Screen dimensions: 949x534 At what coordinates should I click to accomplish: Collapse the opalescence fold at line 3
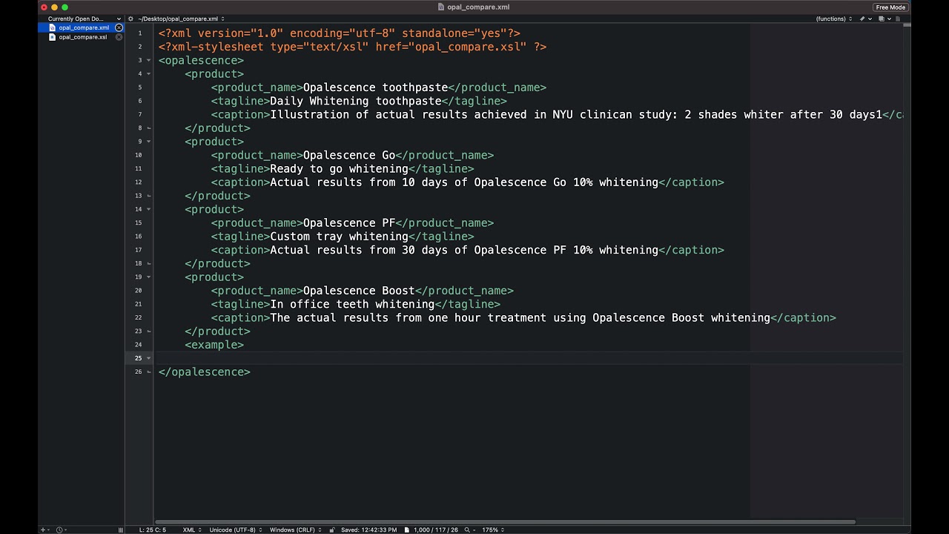(148, 61)
